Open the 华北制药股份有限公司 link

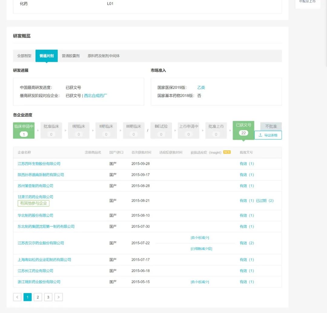[x=35, y=215]
